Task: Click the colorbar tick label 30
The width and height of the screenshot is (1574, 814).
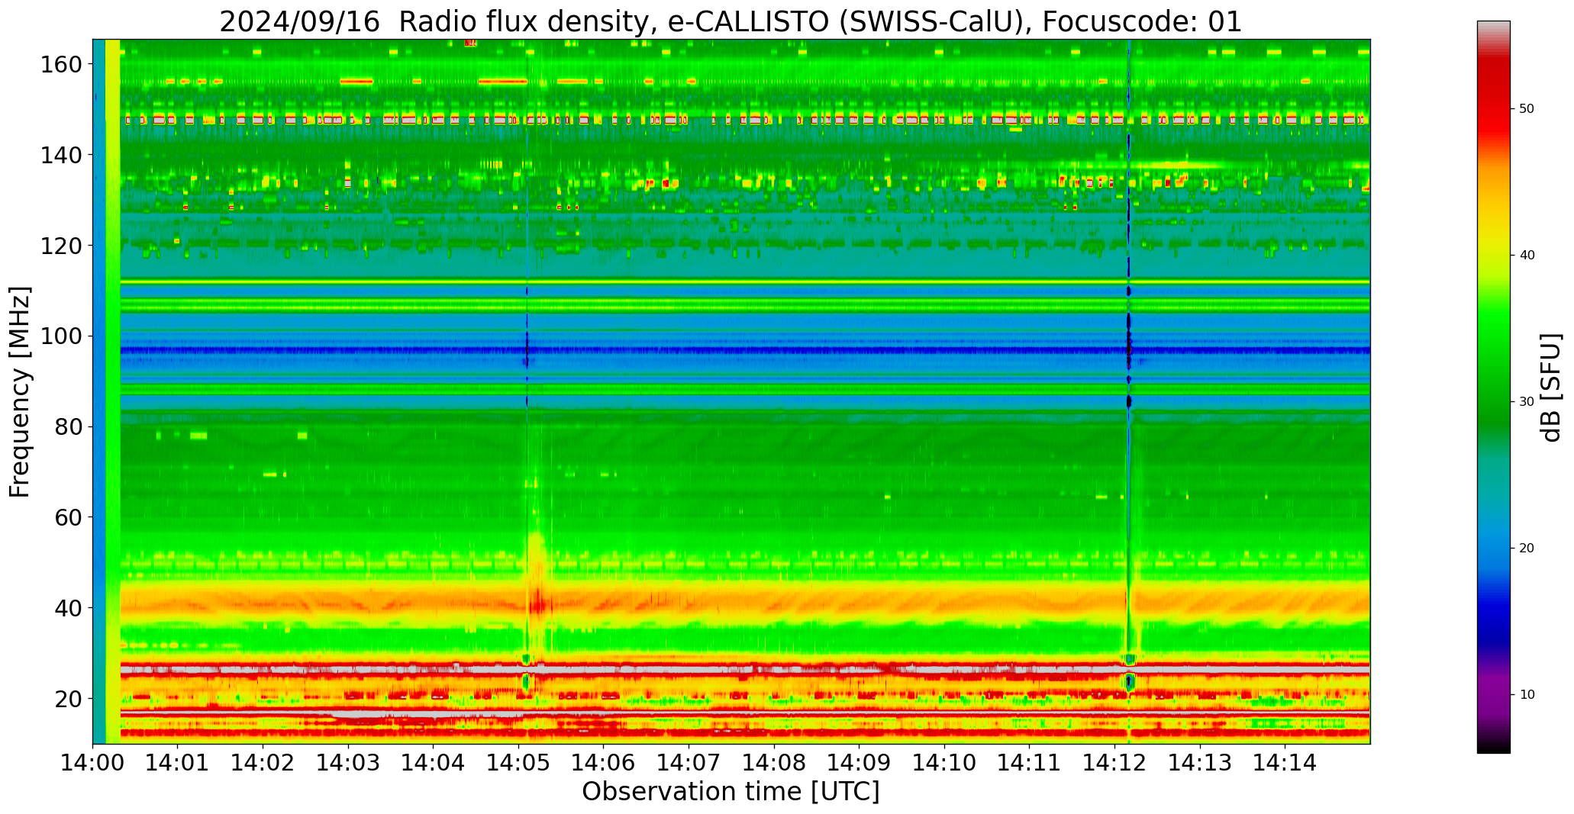Action: tap(1527, 402)
